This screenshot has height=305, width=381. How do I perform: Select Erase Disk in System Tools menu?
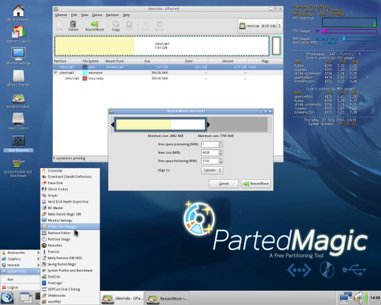[70, 183]
